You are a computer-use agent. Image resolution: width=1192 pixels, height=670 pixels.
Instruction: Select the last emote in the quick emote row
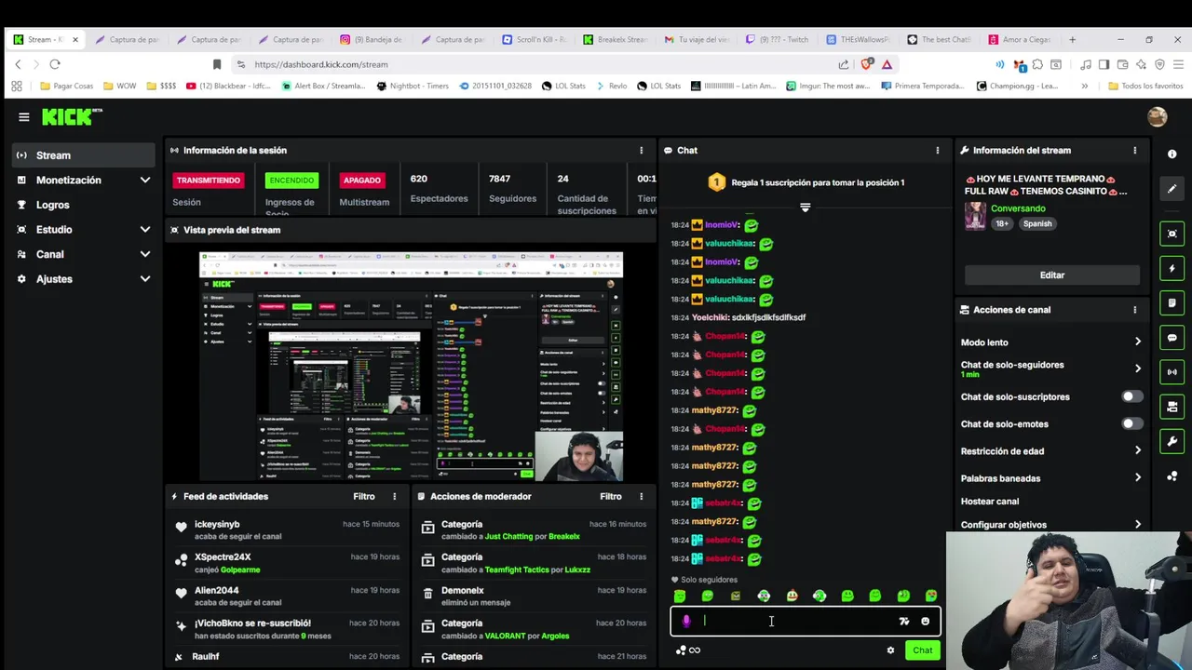click(931, 596)
